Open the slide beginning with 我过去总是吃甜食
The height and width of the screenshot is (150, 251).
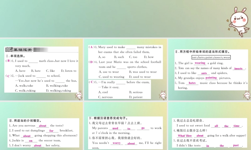(x=210, y=126)
